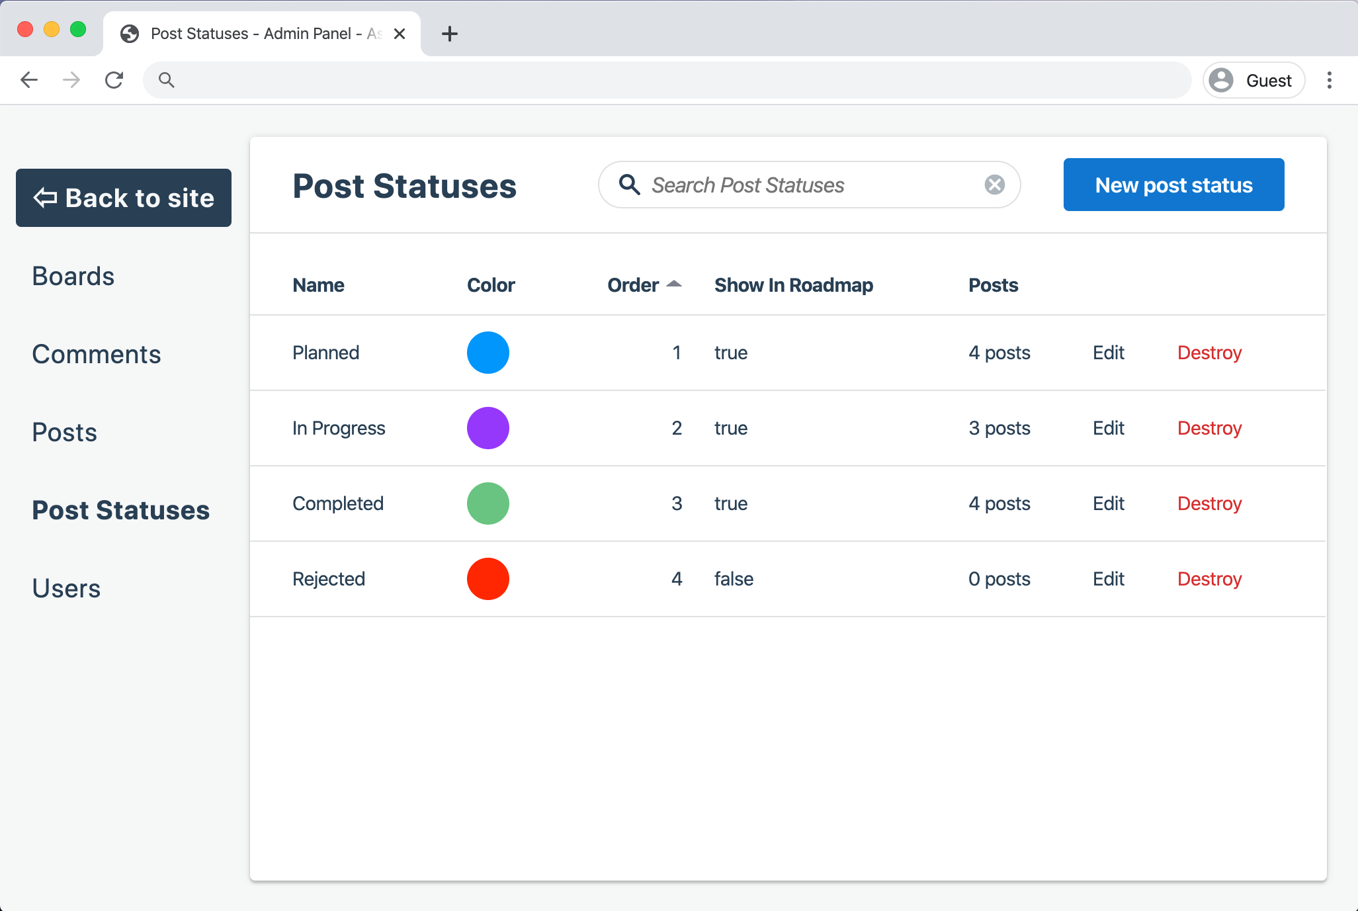Click Back to site button
The width and height of the screenshot is (1358, 911).
tap(124, 198)
